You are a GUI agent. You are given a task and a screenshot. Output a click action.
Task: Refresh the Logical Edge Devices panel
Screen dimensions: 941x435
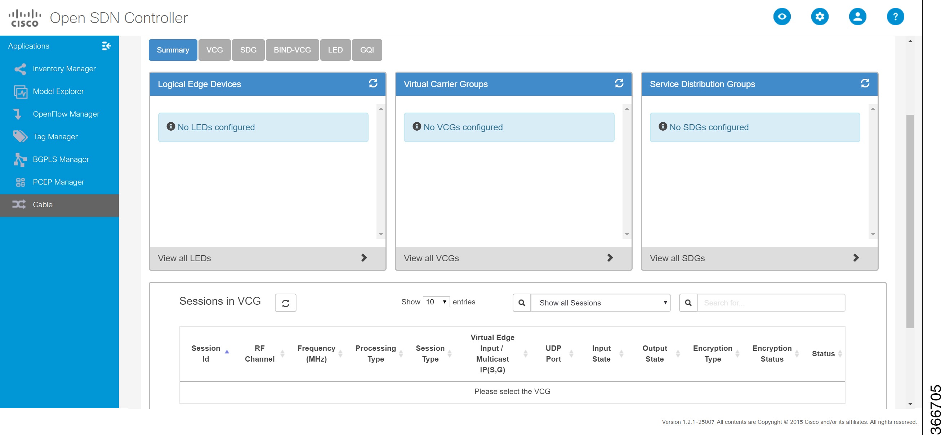[x=373, y=83]
